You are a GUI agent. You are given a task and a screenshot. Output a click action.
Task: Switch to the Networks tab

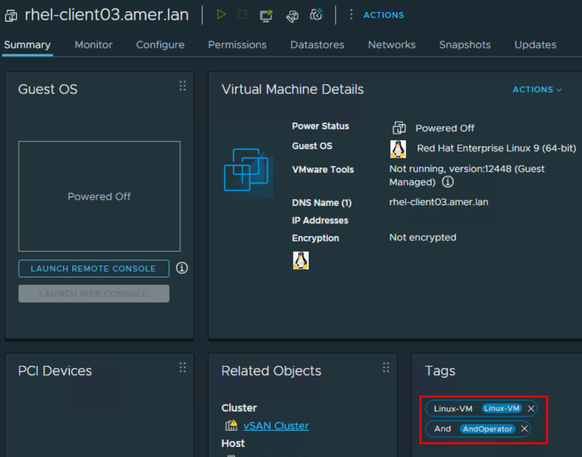point(391,45)
